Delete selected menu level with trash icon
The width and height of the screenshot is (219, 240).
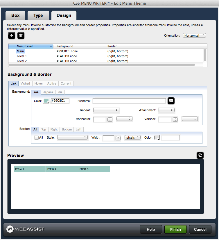point(21,36)
